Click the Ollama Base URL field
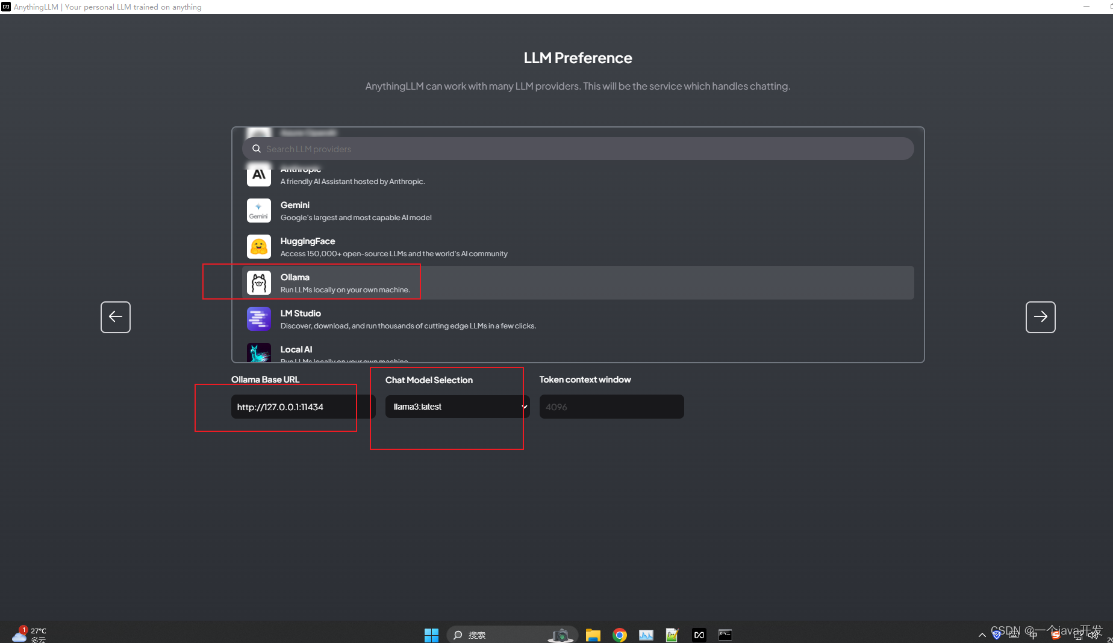Image resolution: width=1113 pixels, height=643 pixels. click(304, 407)
